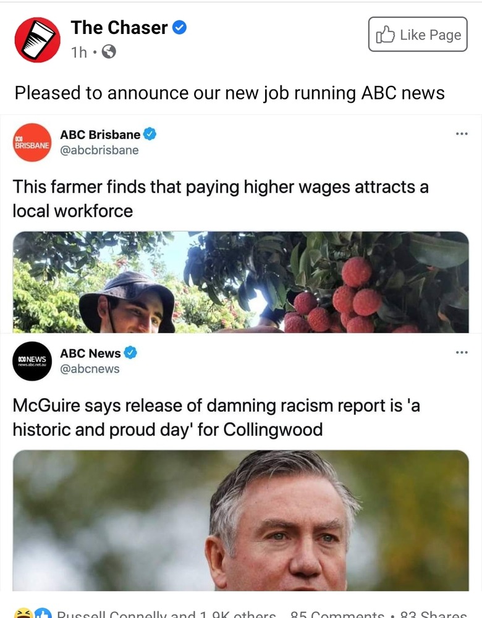The height and width of the screenshot is (618, 482).
Task: View the lychee farmer photo
Action: 241,282
